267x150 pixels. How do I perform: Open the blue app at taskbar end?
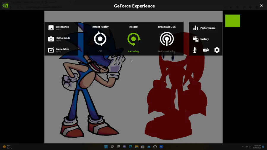tap(161, 147)
